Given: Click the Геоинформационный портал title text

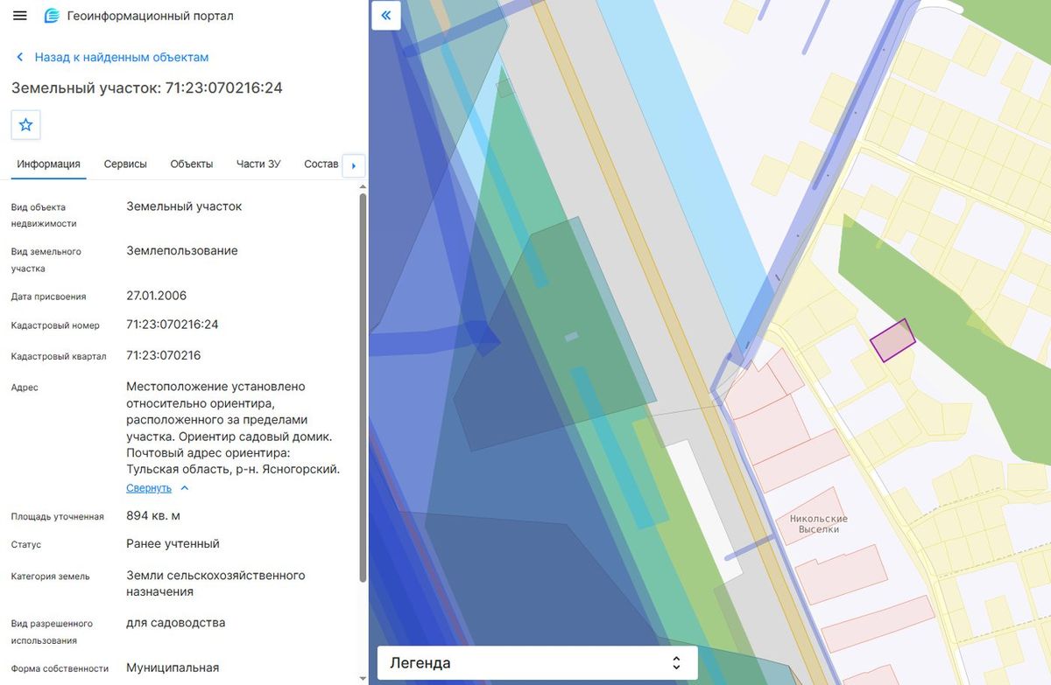Looking at the screenshot, I should pyautogui.click(x=151, y=16).
